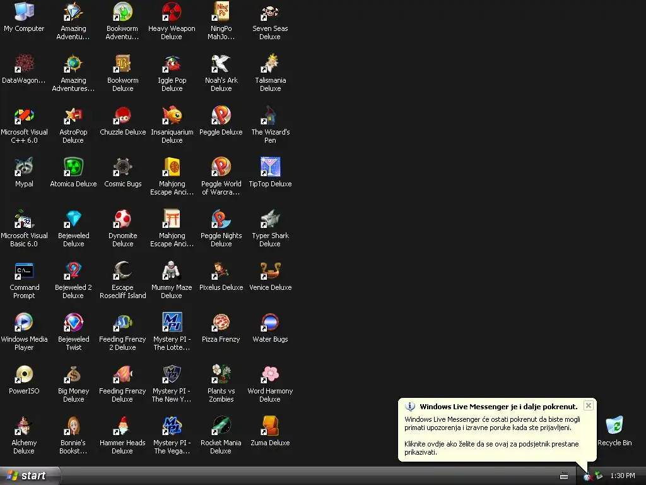
Task: Open NingPo MahJong shortcut
Action: point(221,11)
